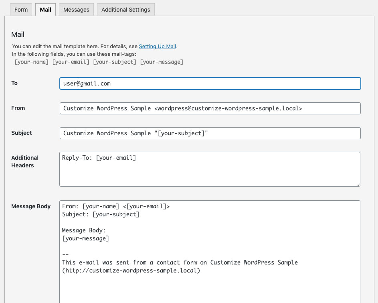
Task: Select the [your-name] mail-tag
Action: (x=31, y=62)
